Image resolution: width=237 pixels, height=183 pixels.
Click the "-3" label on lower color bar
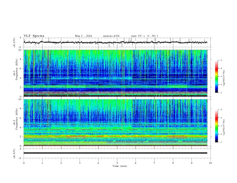(x=221, y=110)
